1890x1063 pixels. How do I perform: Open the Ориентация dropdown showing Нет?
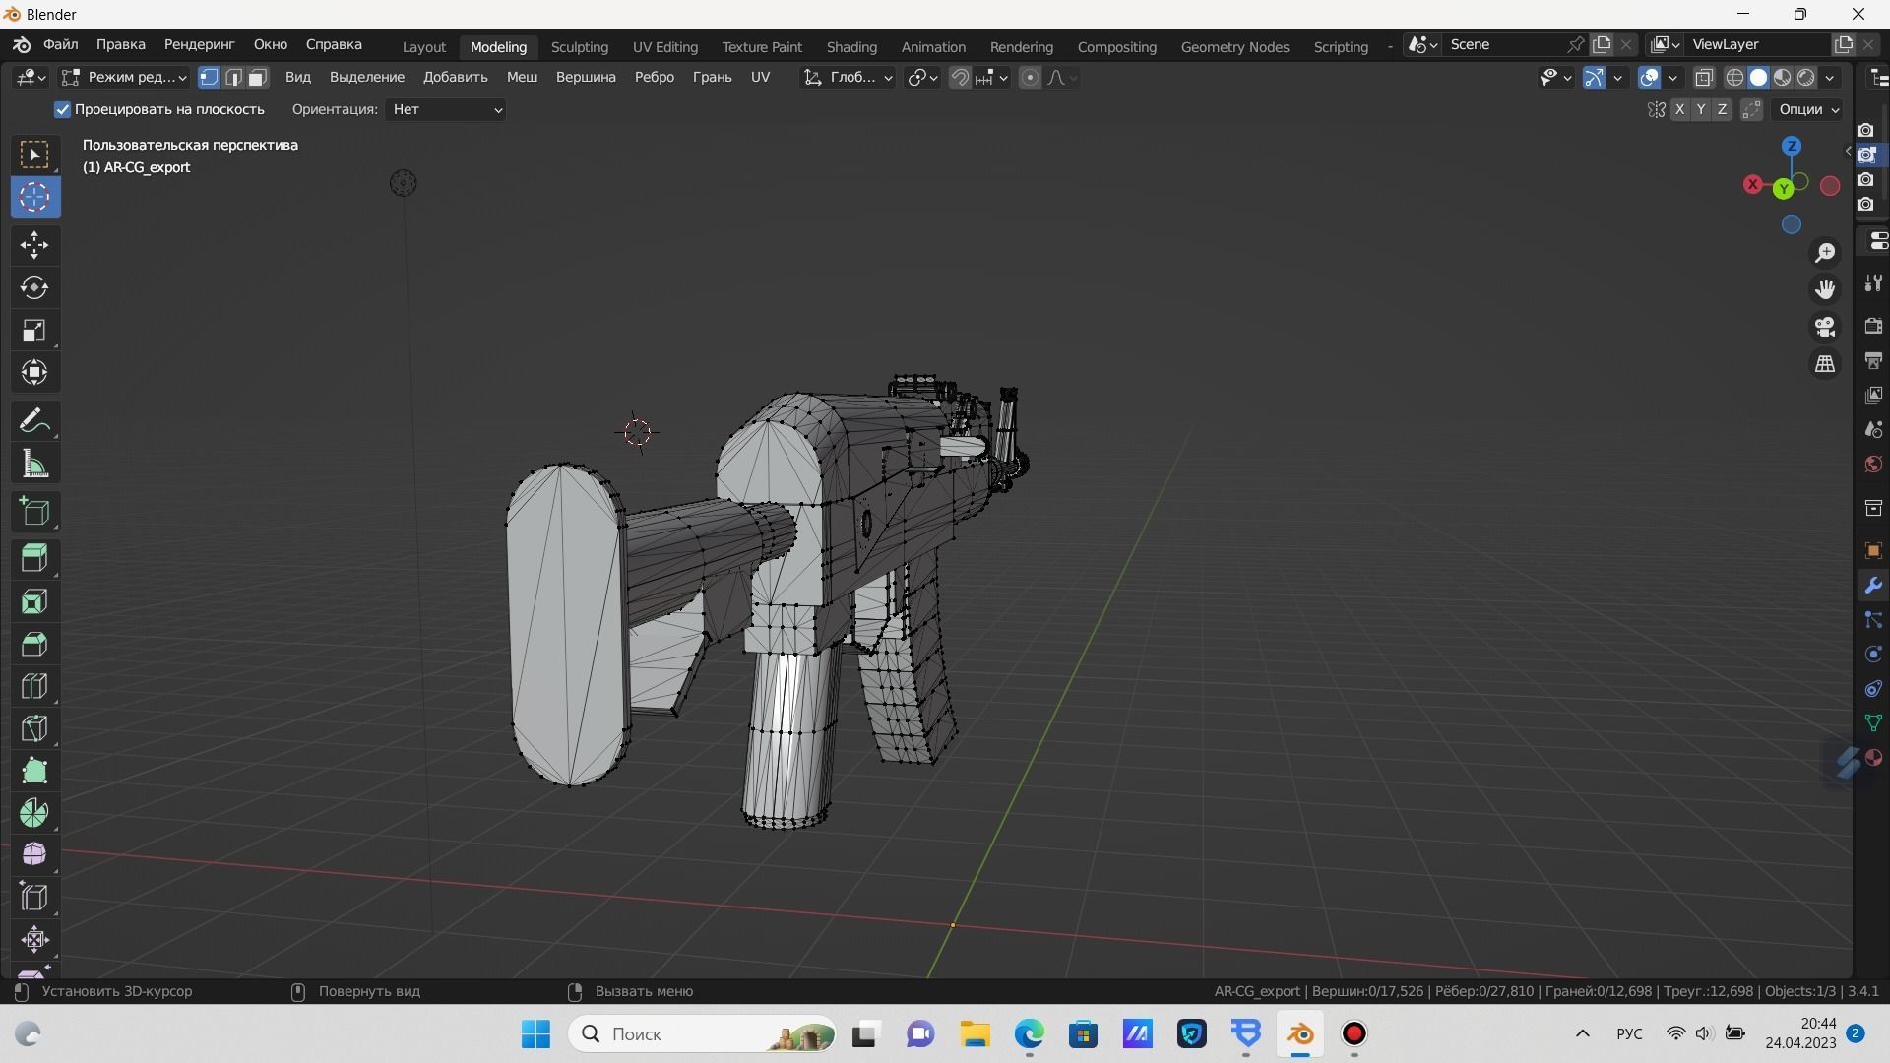click(447, 109)
